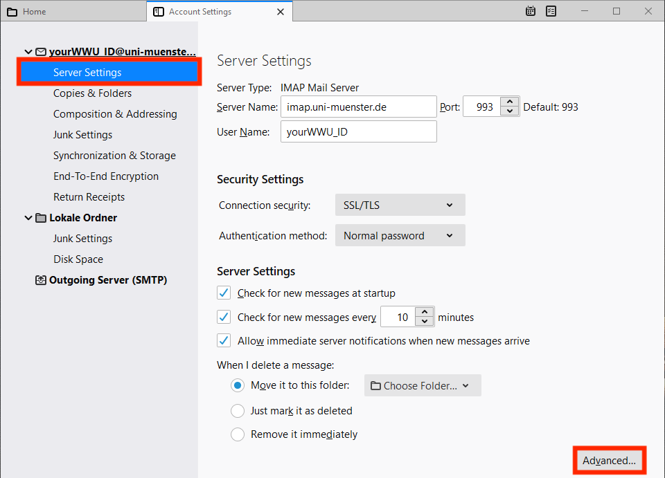Open the Tasks icon in tab bar

[551, 11]
